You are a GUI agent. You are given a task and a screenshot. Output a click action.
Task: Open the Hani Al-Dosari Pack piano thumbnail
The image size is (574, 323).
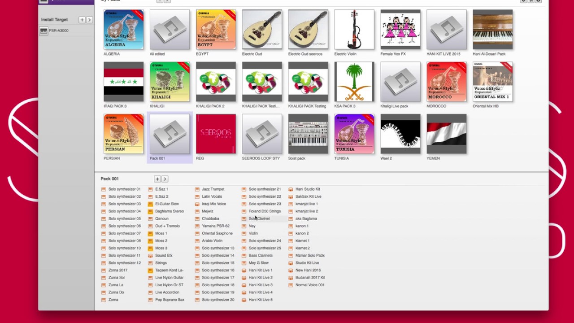tap(492, 29)
